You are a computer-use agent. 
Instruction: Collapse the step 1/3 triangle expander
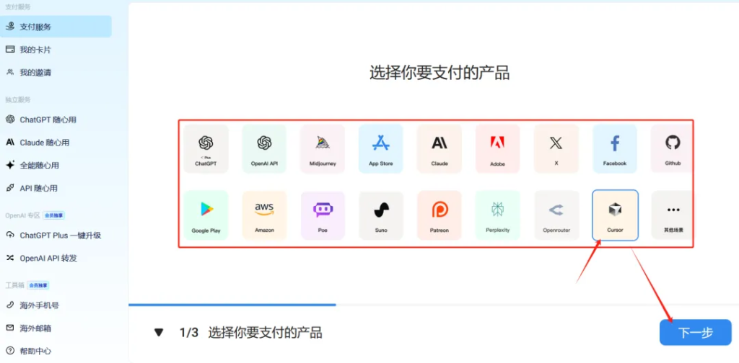point(159,333)
